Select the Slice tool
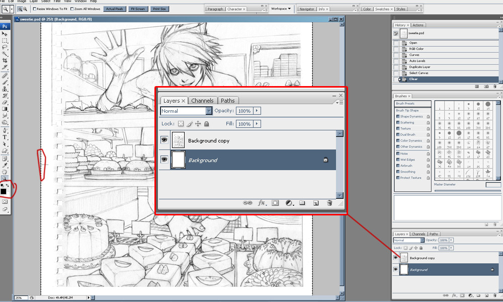Viewport: 503px width, 302px height. pos(5,67)
